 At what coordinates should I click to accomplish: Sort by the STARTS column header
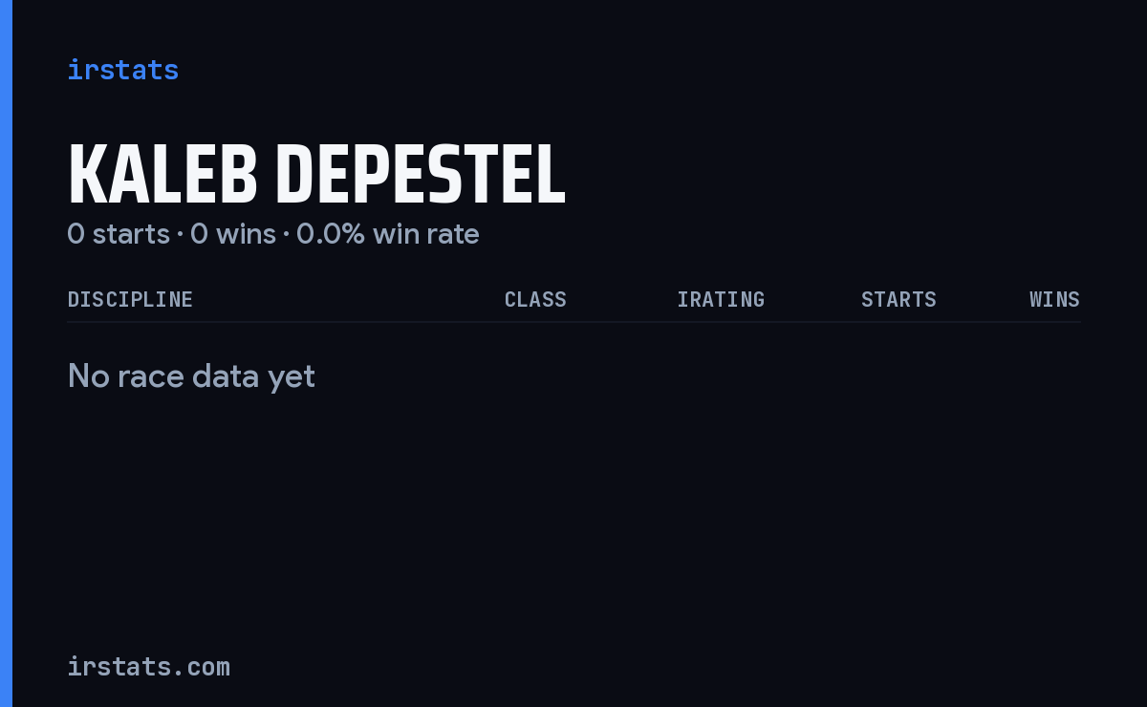pyautogui.click(x=898, y=299)
